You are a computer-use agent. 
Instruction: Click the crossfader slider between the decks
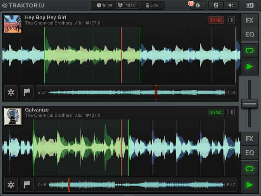coord(249,104)
